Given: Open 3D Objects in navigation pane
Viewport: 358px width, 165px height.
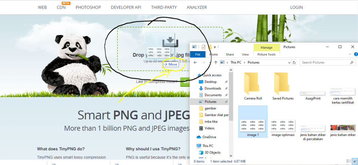Looking at the screenshot, I should pos(212,152).
